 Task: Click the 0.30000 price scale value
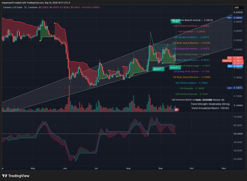point(238,12)
